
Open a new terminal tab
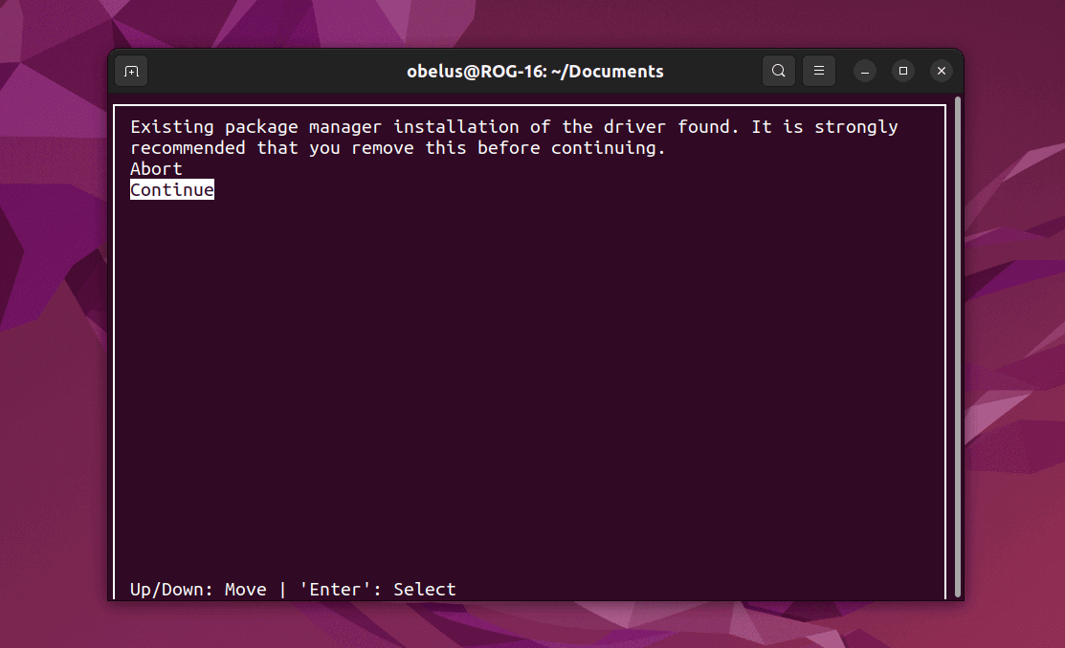tap(131, 72)
